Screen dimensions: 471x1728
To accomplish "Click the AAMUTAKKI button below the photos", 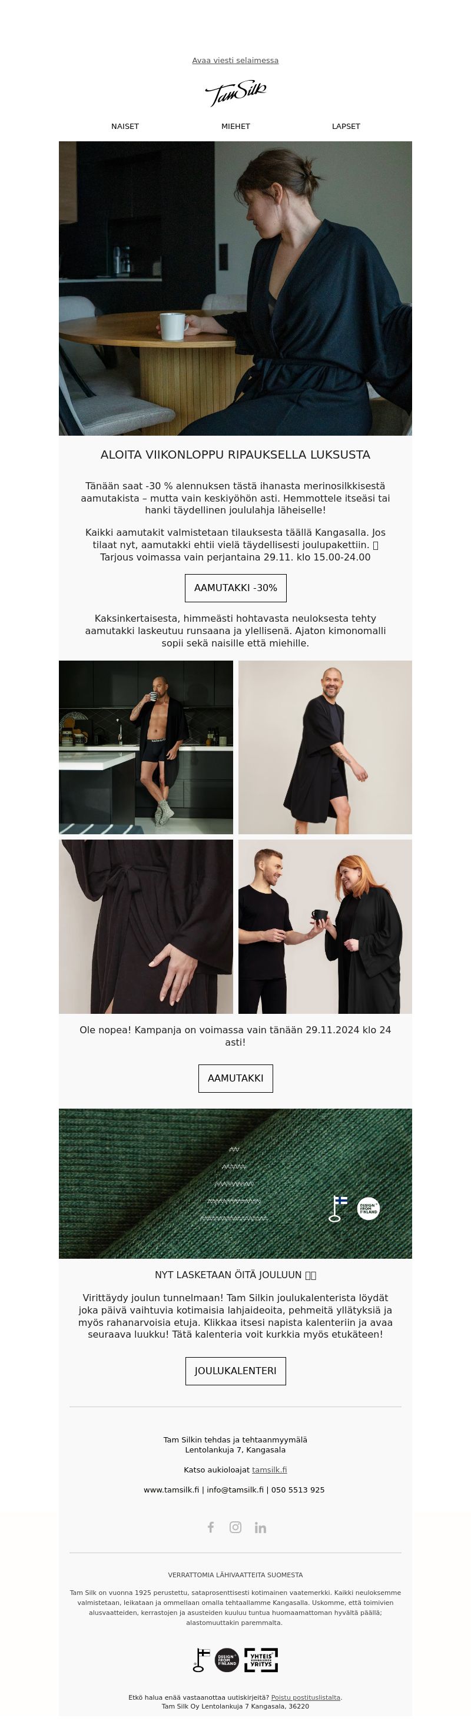I will (x=235, y=1078).
